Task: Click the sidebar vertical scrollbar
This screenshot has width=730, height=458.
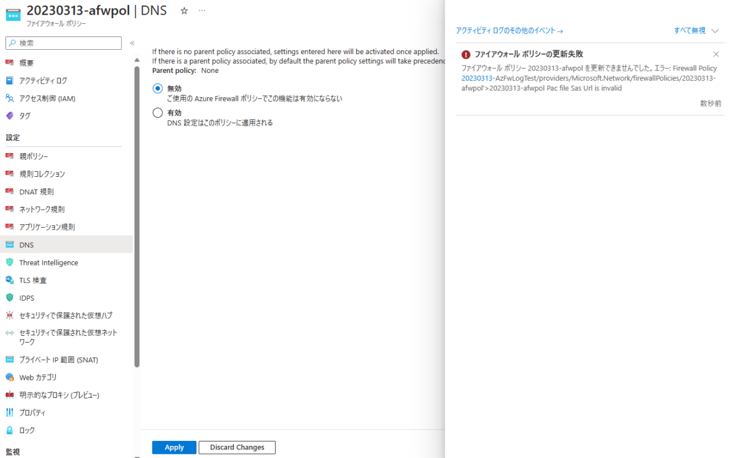Action: [x=137, y=216]
